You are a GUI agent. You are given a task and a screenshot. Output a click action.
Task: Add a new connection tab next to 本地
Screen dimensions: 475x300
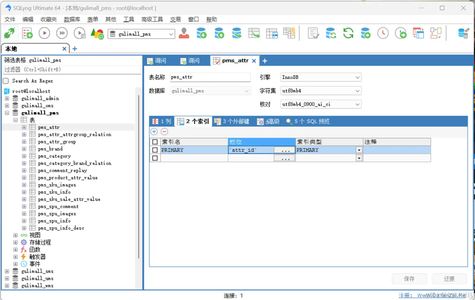click(x=75, y=49)
